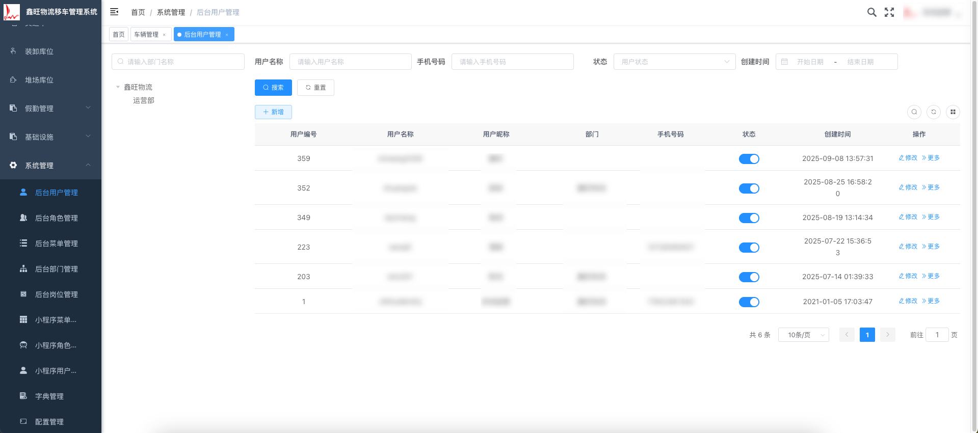Open 后台岗位管理 sidebar item
Screen dimensions: 978x433
tap(50, 294)
